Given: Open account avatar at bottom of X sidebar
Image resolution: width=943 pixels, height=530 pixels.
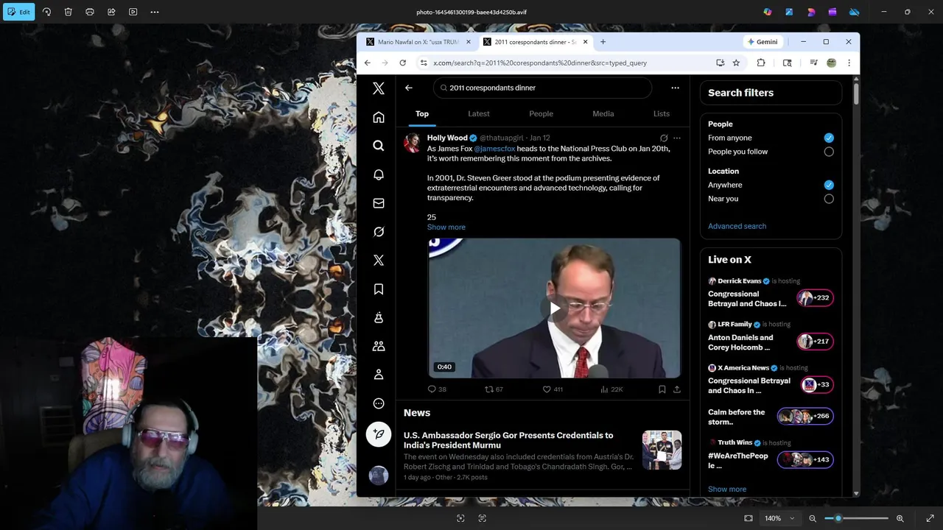Looking at the screenshot, I should pos(379,476).
